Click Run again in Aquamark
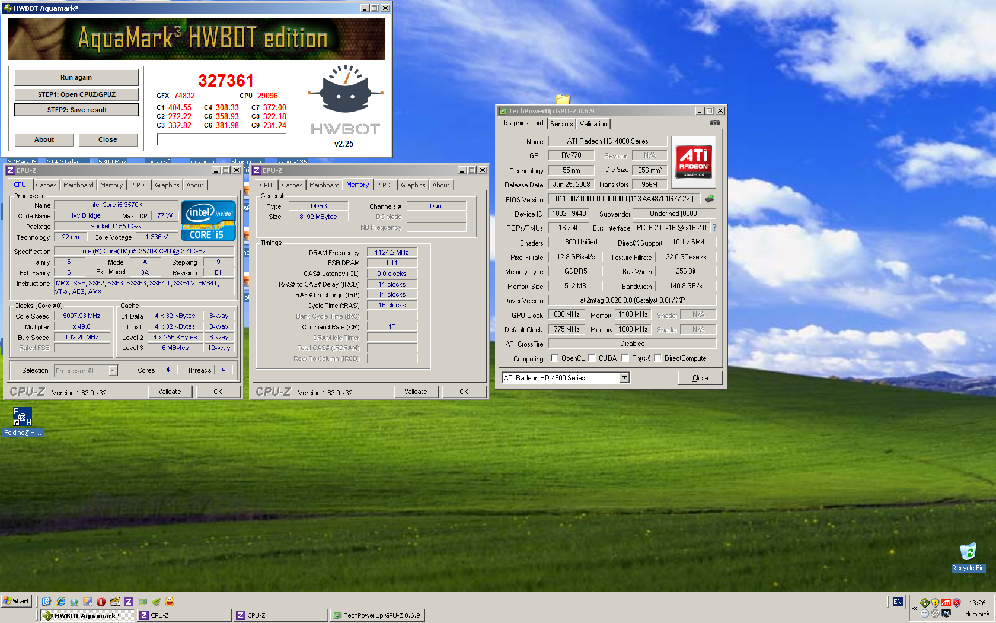 (76, 77)
